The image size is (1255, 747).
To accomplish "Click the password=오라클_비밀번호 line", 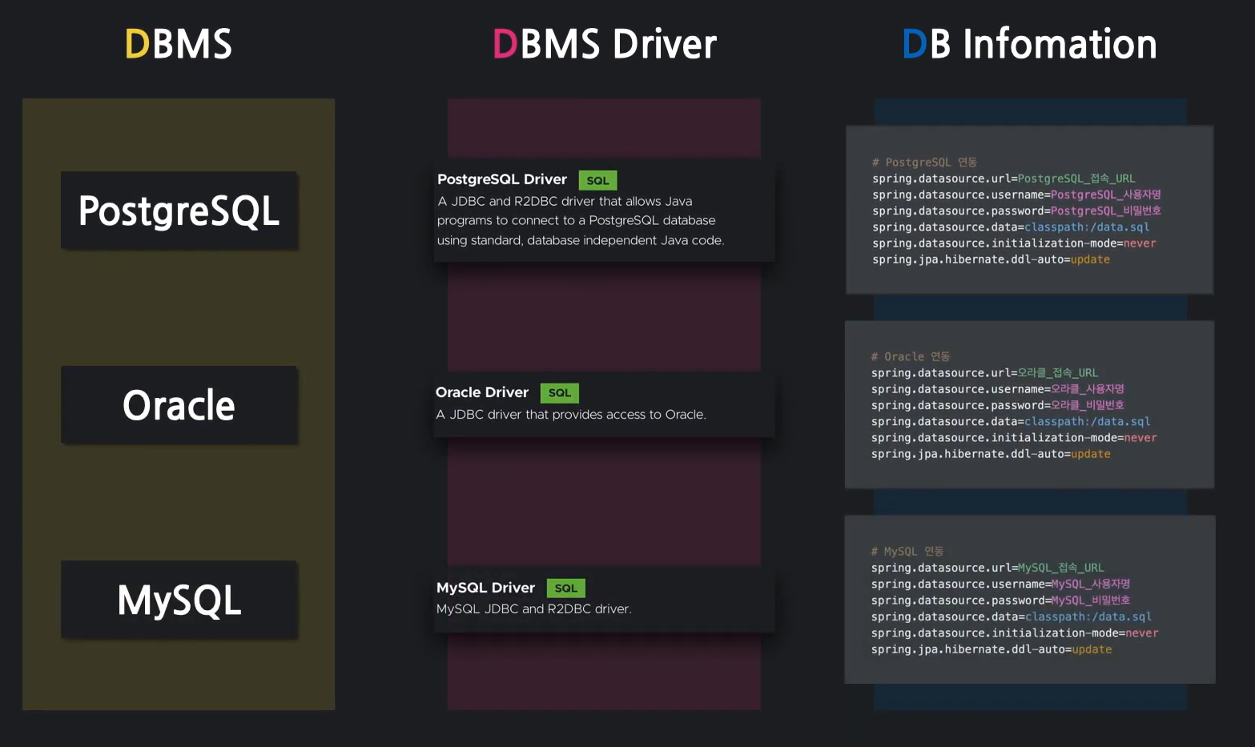I will [x=998, y=405].
